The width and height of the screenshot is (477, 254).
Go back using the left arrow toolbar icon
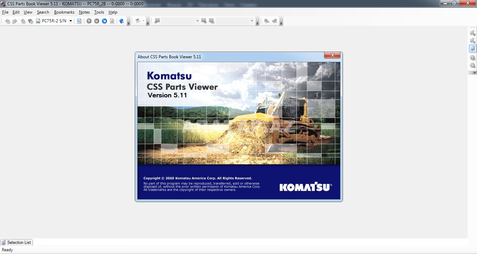coord(7,21)
